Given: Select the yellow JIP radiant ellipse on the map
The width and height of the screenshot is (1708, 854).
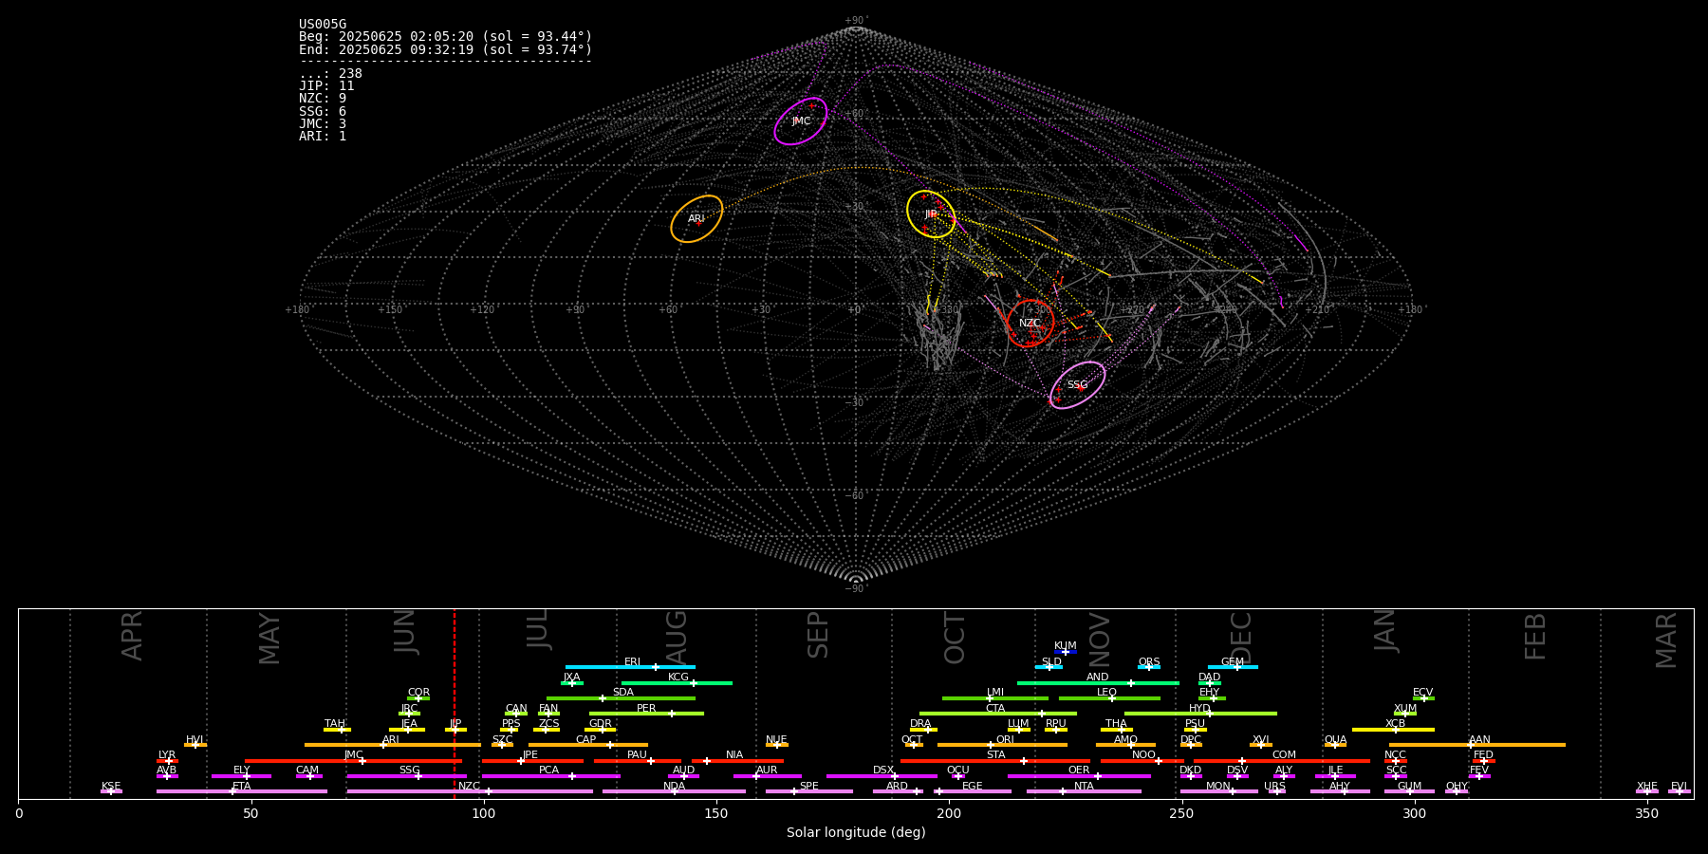Looking at the screenshot, I should point(931,213).
